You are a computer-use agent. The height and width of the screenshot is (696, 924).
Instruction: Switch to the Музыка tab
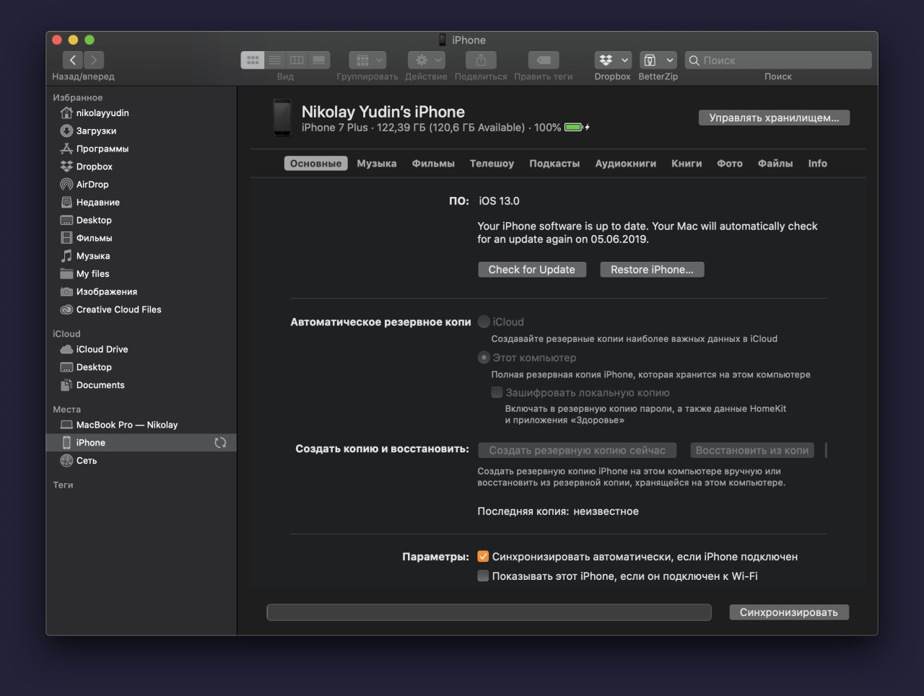point(377,164)
